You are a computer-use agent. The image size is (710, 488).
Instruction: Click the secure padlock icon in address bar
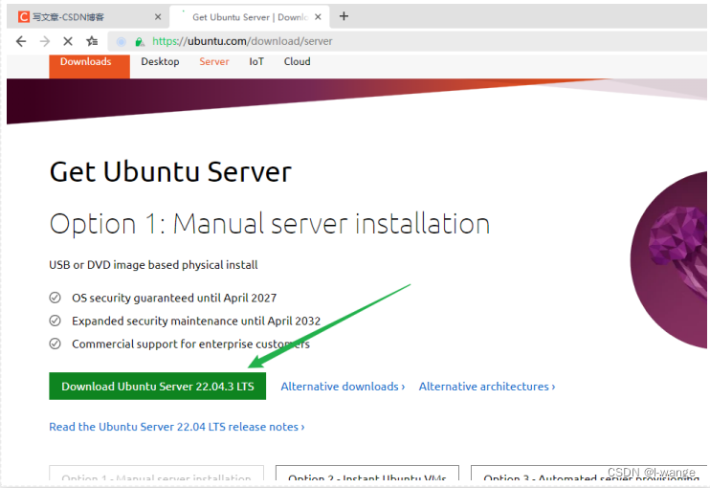click(x=140, y=42)
